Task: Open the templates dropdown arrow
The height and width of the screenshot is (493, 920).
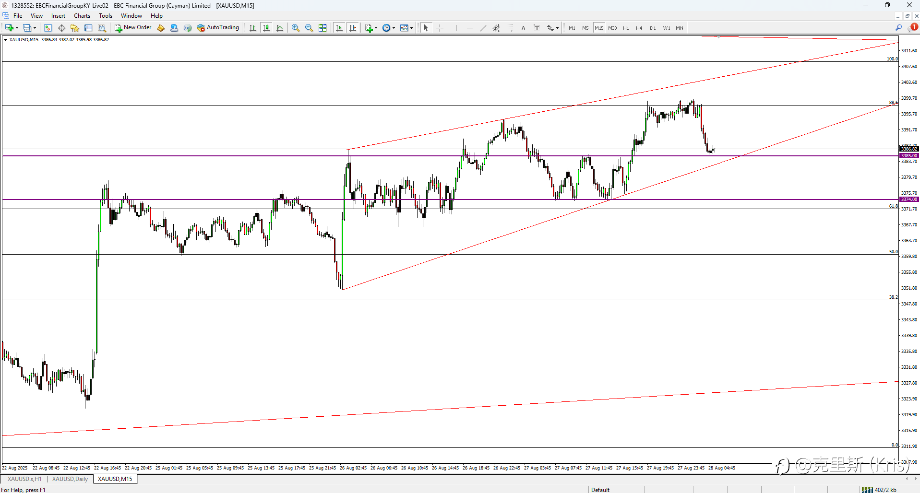Action: [411, 28]
